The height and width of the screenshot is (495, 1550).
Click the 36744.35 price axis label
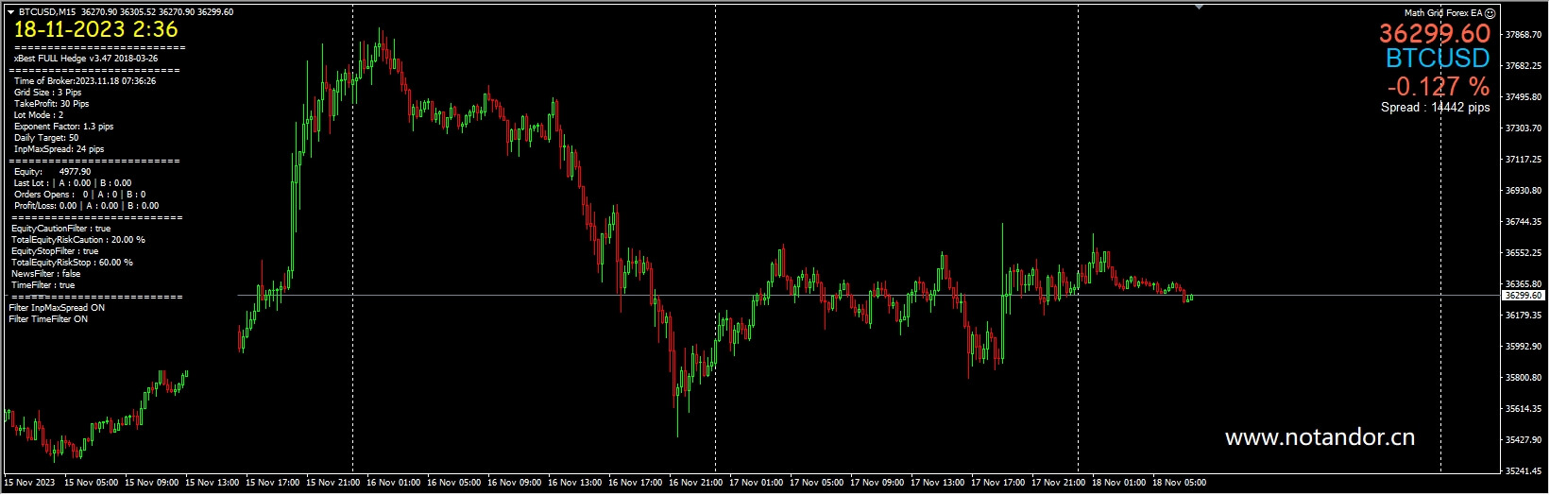coord(1523,222)
